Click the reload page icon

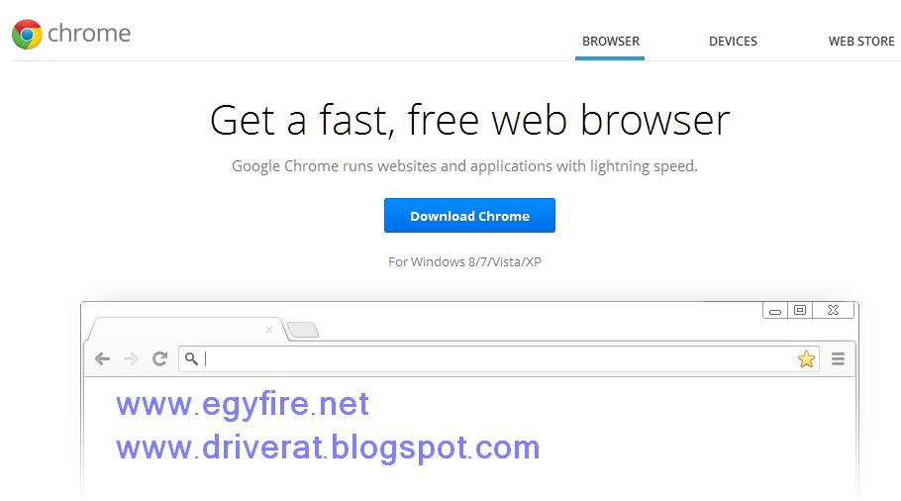click(x=159, y=359)
